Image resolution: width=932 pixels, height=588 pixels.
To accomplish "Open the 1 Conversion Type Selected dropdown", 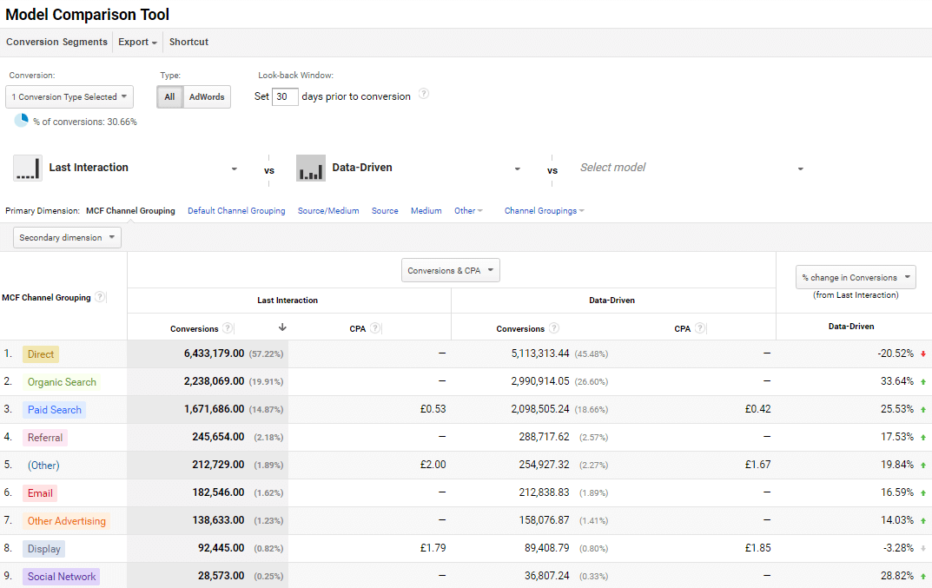I will [69, 97].
